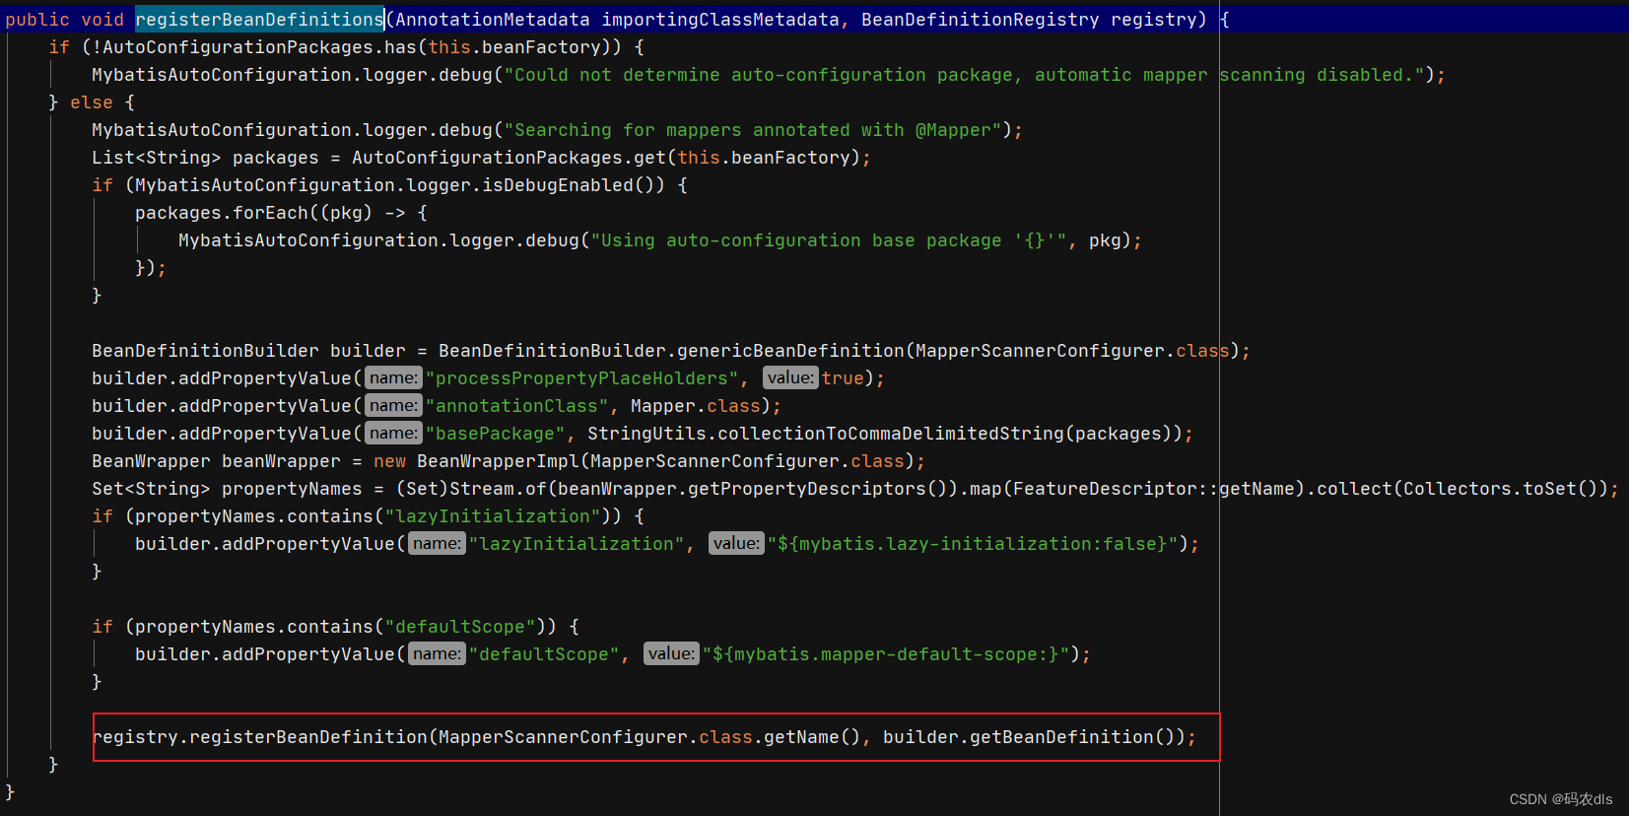Viewport: 1629px width, 816px height.
Task: Click Mapper.class argument
Action: pos(696,406)
